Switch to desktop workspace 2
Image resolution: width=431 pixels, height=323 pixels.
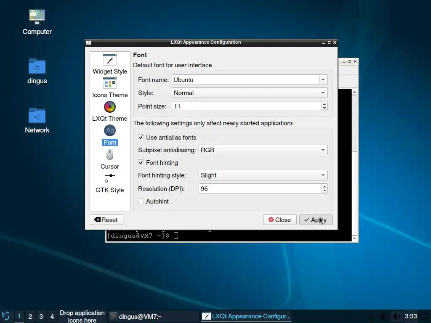[30, 316]
